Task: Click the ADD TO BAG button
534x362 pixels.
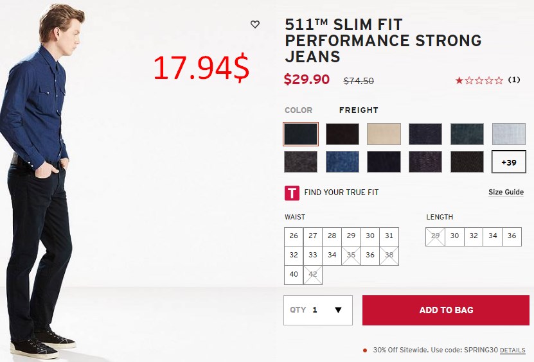Action: click(x=446, y=310)
